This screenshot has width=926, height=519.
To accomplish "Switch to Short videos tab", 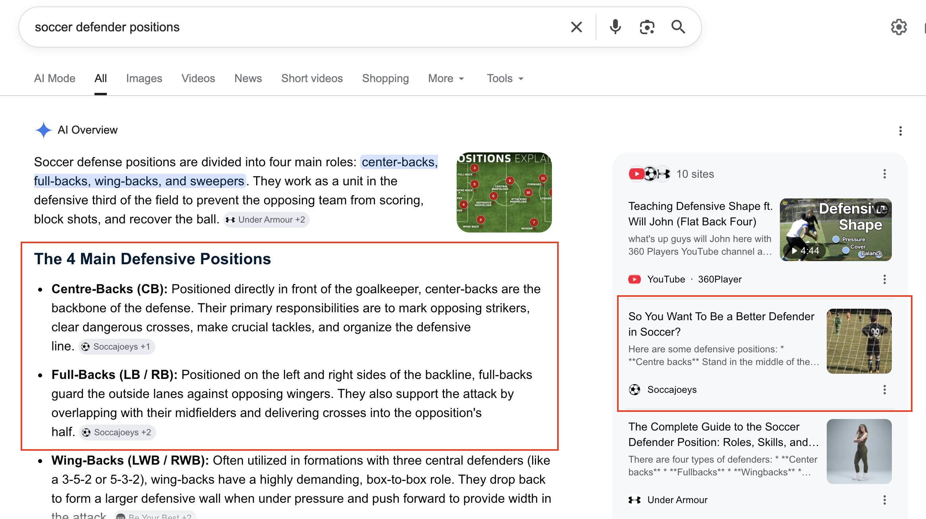I will pyautogui.click(x=312, y=79).
